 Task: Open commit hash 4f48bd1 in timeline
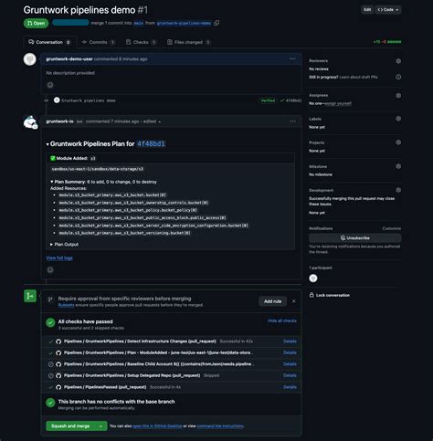tap(293, 100)
